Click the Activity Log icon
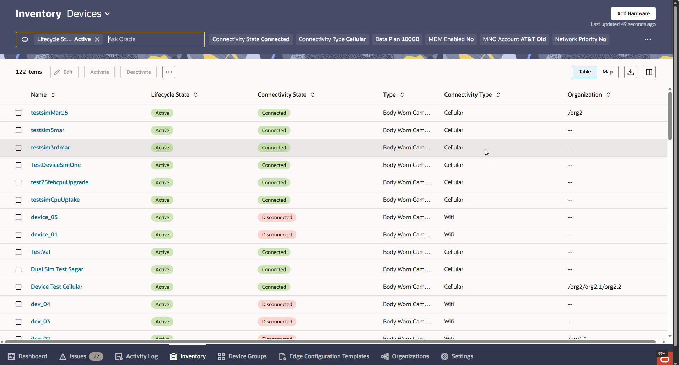Screen dimensions: 679x365 coord(119,356)
